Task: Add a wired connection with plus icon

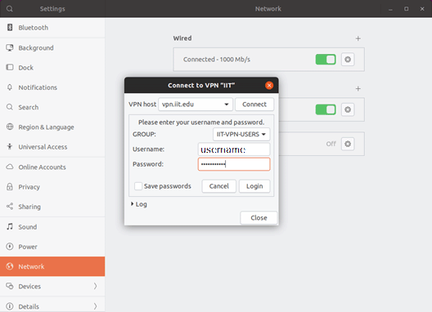Action: tap(358, 38)
